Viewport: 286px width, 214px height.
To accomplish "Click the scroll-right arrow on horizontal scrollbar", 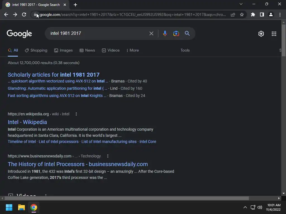I will (279, 198).
